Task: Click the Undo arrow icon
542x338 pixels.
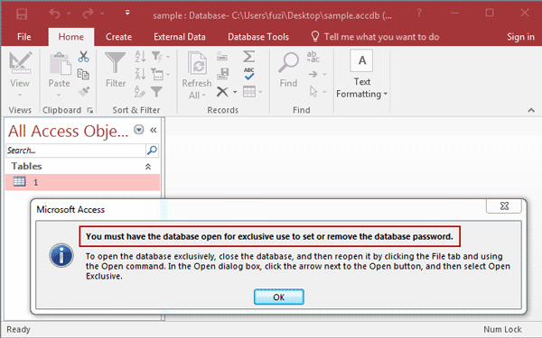Action: tap(55, 14)
